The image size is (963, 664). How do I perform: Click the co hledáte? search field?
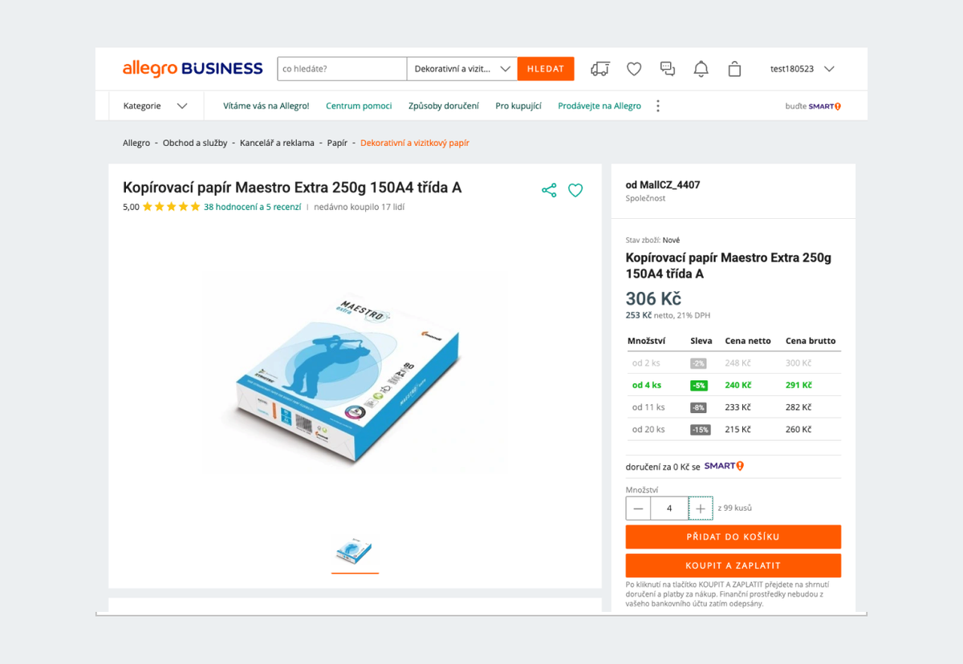[x=342, y=69]
